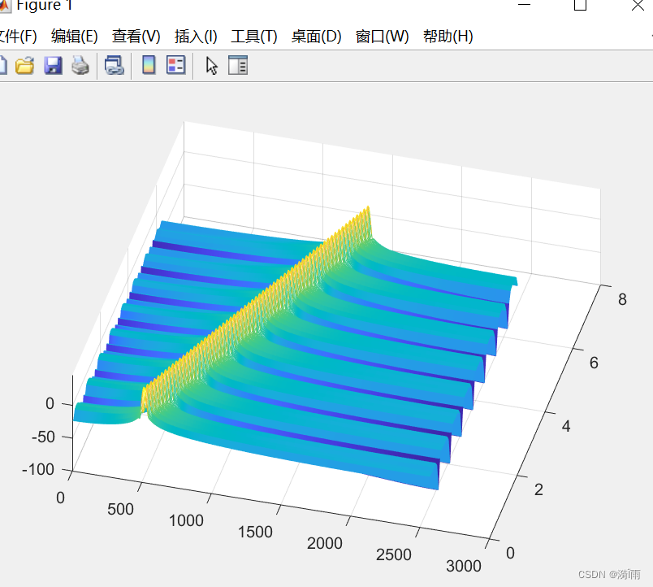Enable plot edit mode with the arrow icon

pyautogui.click(x=210, y=65)
